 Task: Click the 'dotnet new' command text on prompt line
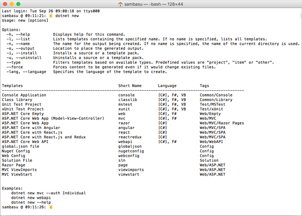click(67, 16)
